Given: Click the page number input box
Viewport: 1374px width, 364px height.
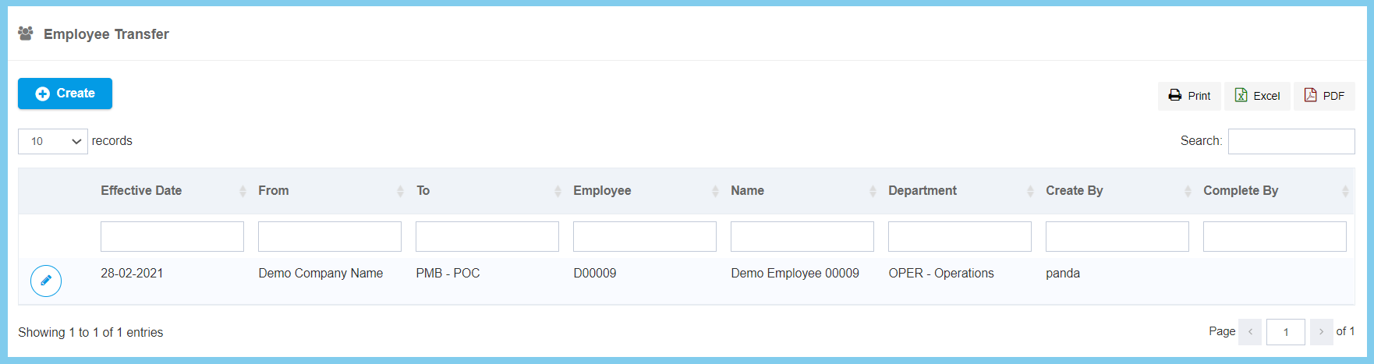Looking at the screenshot, I should [x=1285, y=332].
